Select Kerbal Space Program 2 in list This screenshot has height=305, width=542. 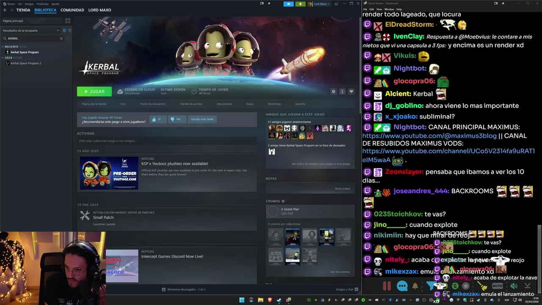(25, 63)
